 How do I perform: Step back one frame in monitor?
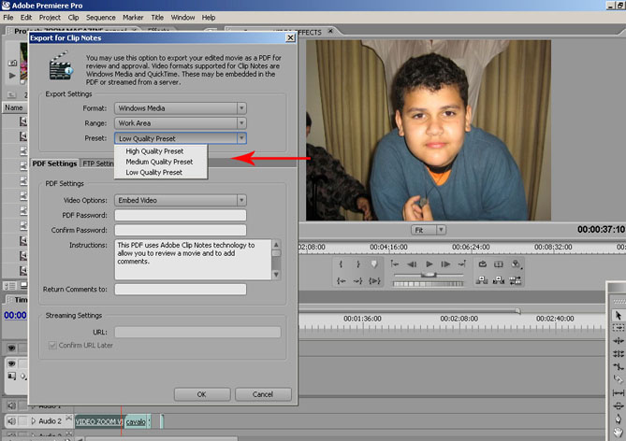click(x=412, y=264)
